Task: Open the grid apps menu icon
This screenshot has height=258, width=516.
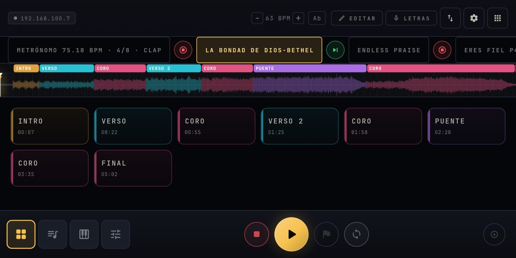Action: click(x=498, y=18)
